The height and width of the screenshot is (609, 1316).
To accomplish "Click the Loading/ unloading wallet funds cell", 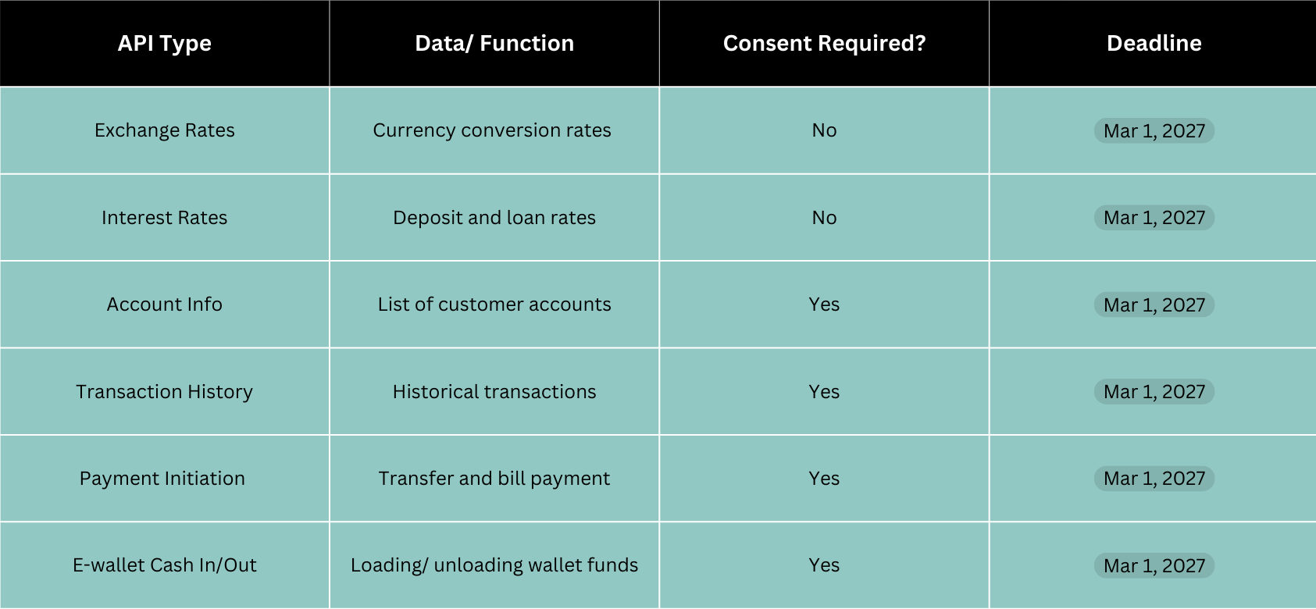I will pos(494,565).
